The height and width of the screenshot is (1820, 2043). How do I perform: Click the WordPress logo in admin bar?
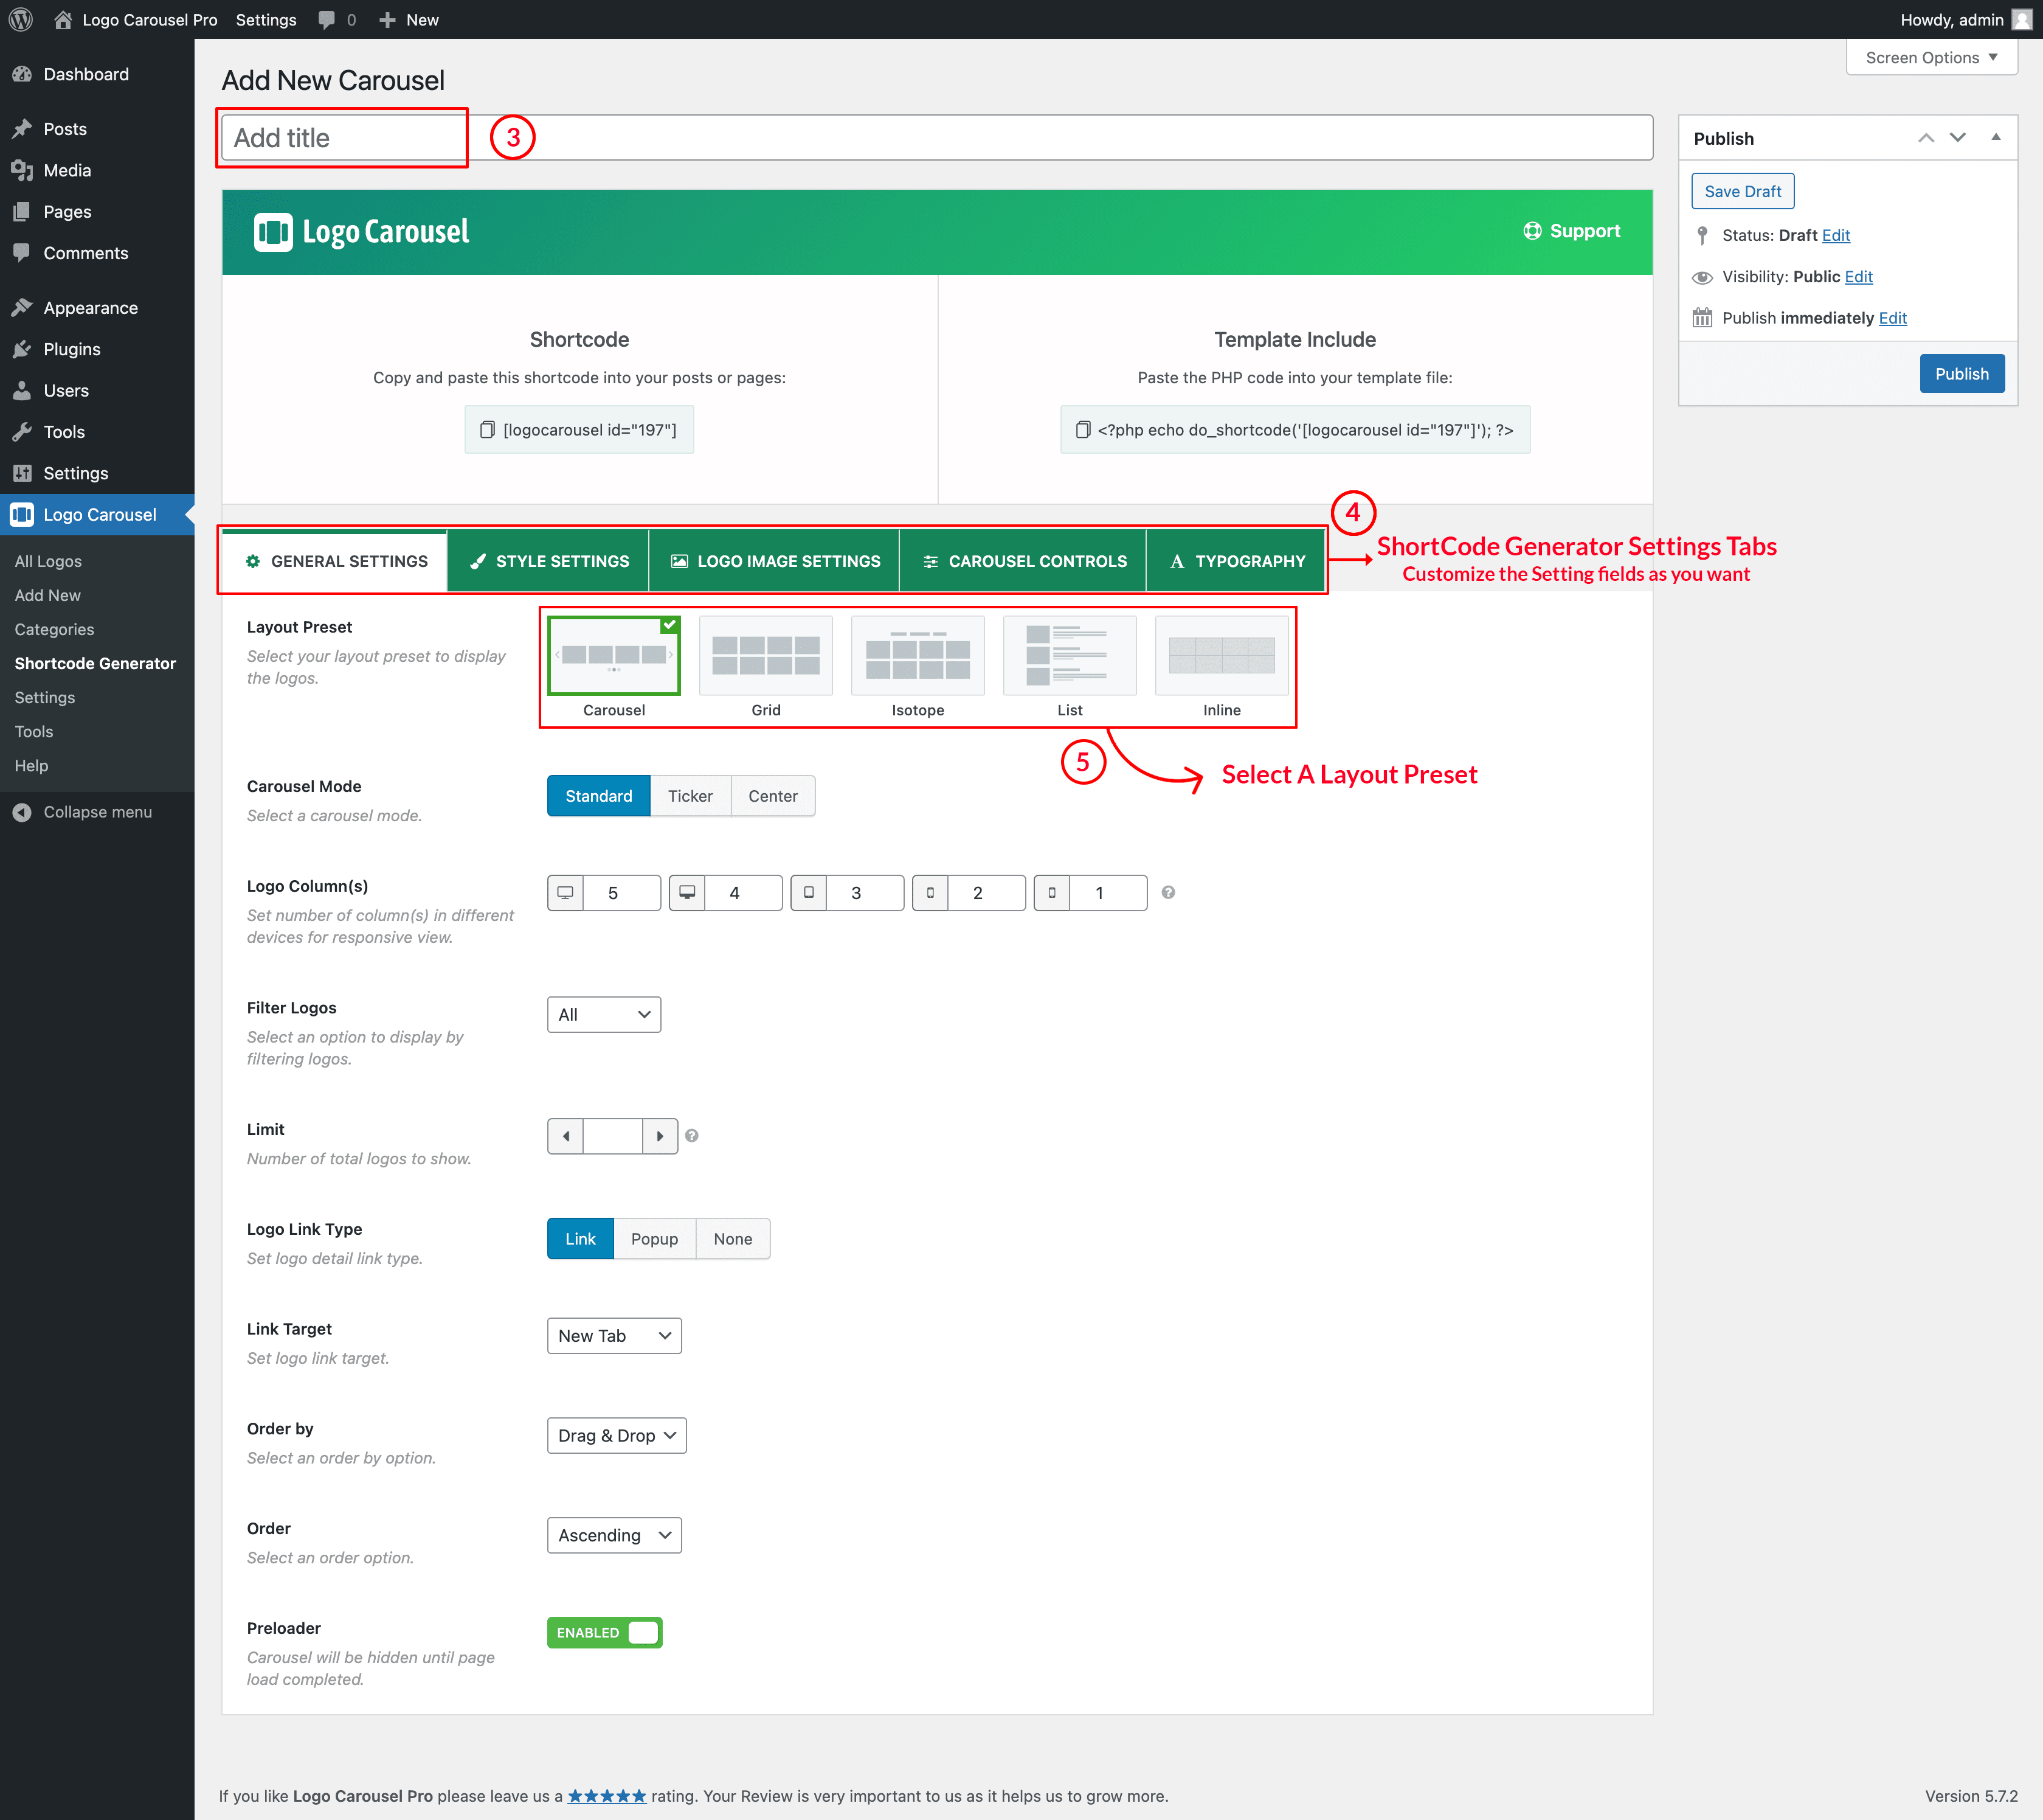pos(21,19)
